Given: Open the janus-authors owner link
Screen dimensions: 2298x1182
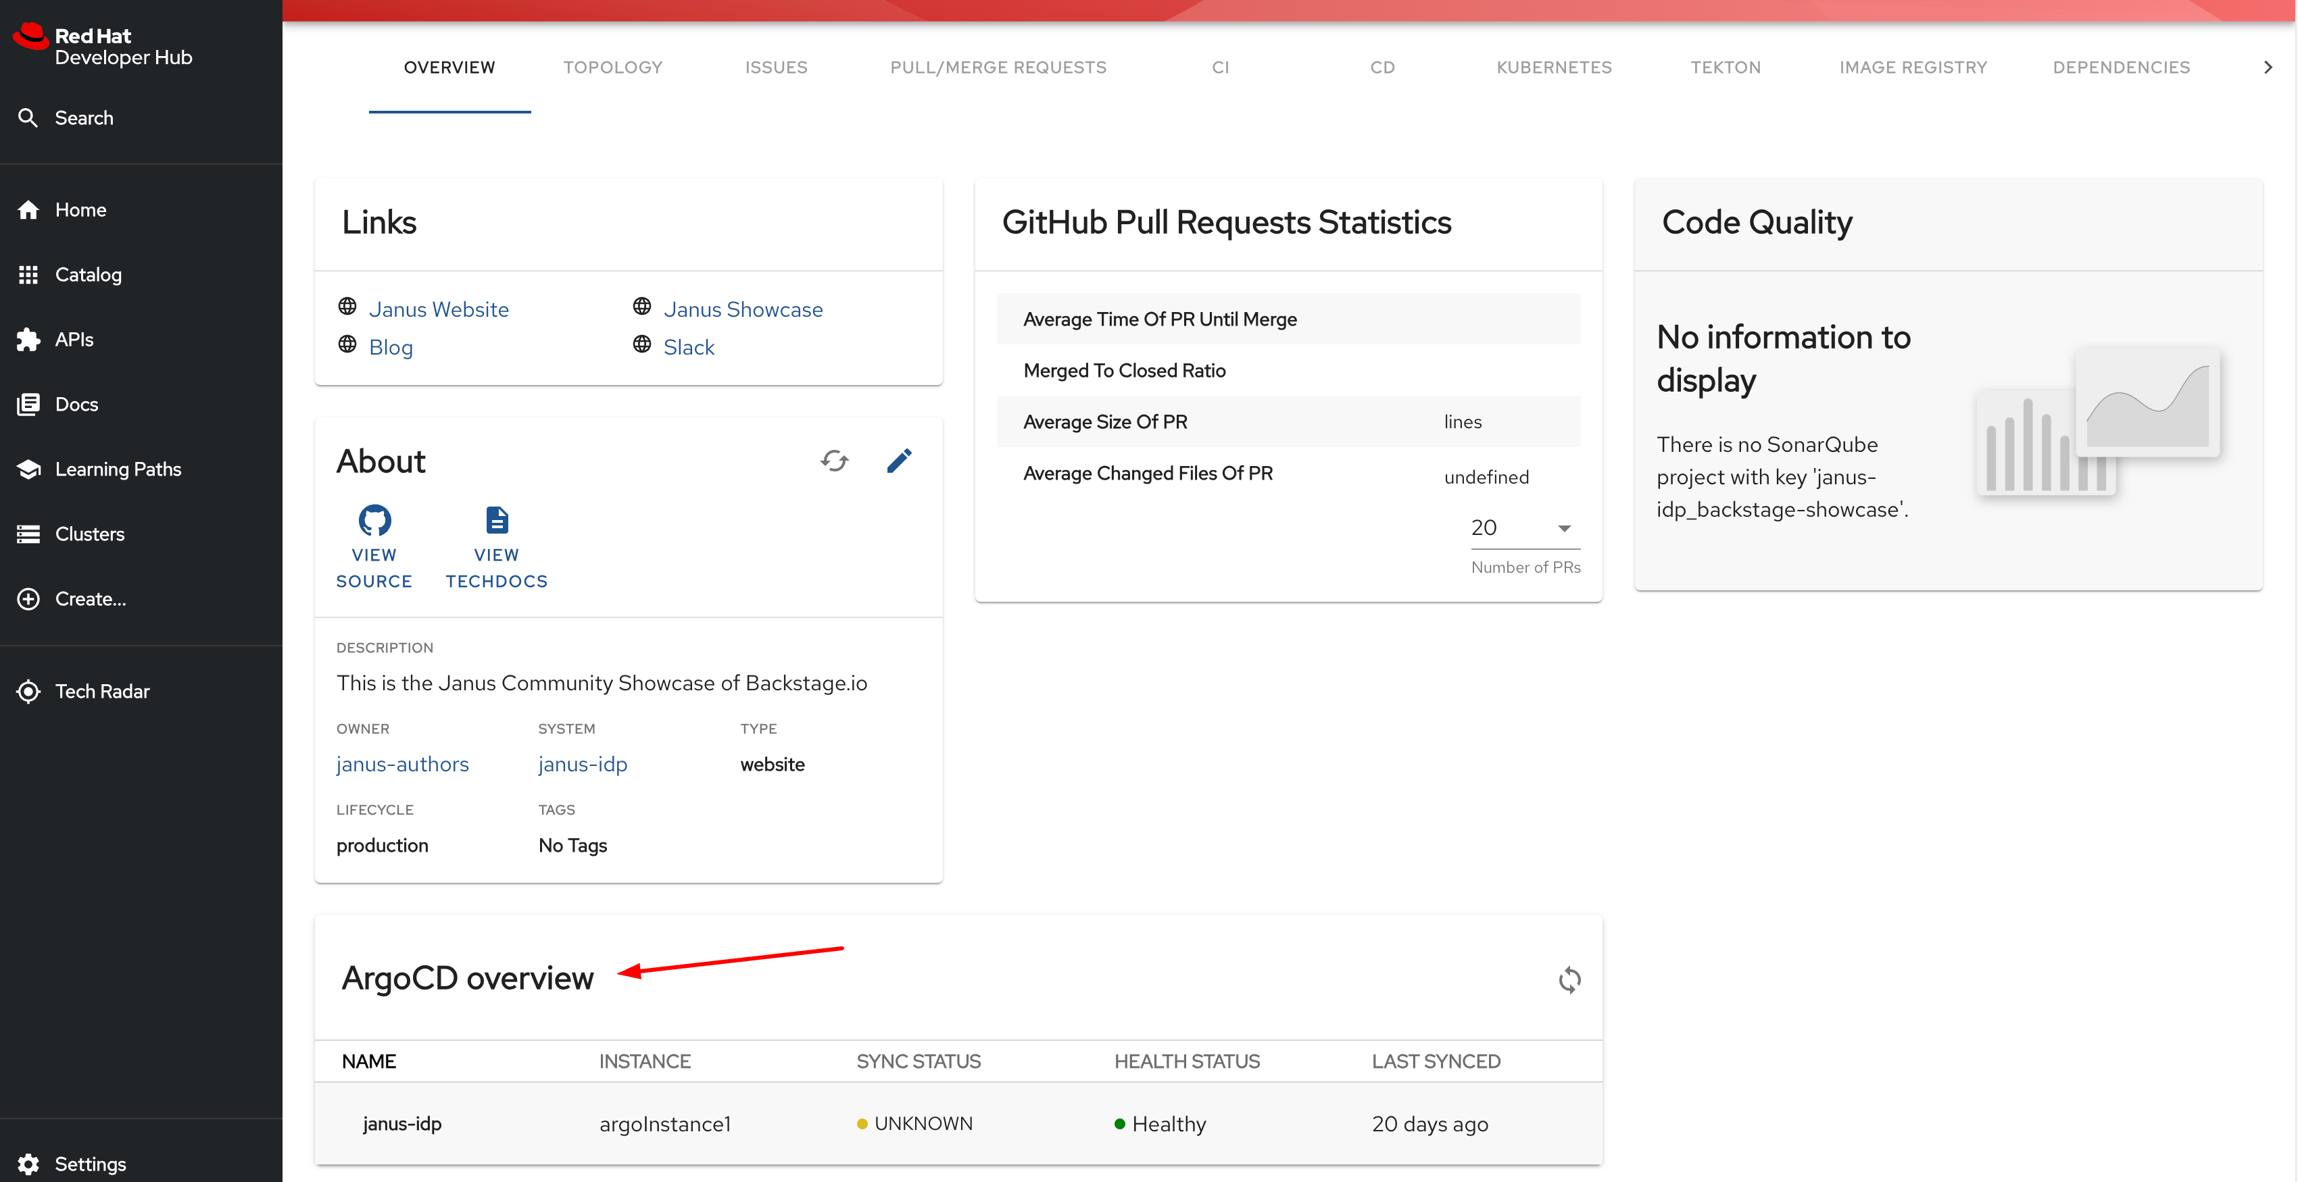Looking at the screenshot, I should pos(401,764).
